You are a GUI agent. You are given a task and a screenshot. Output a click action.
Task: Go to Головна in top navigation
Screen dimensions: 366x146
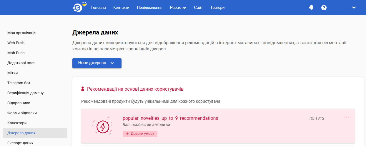click(x=99, y=8)
